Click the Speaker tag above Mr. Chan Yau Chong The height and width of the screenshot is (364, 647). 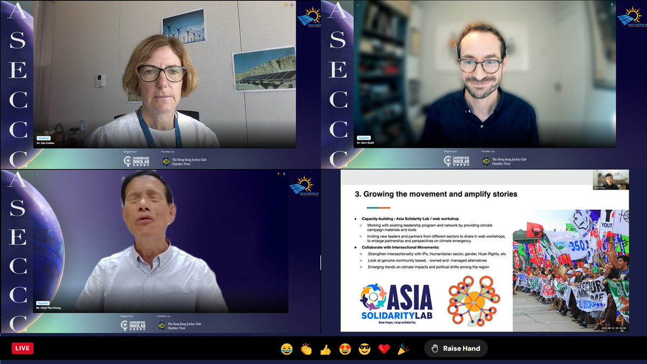tap(44, 303)
